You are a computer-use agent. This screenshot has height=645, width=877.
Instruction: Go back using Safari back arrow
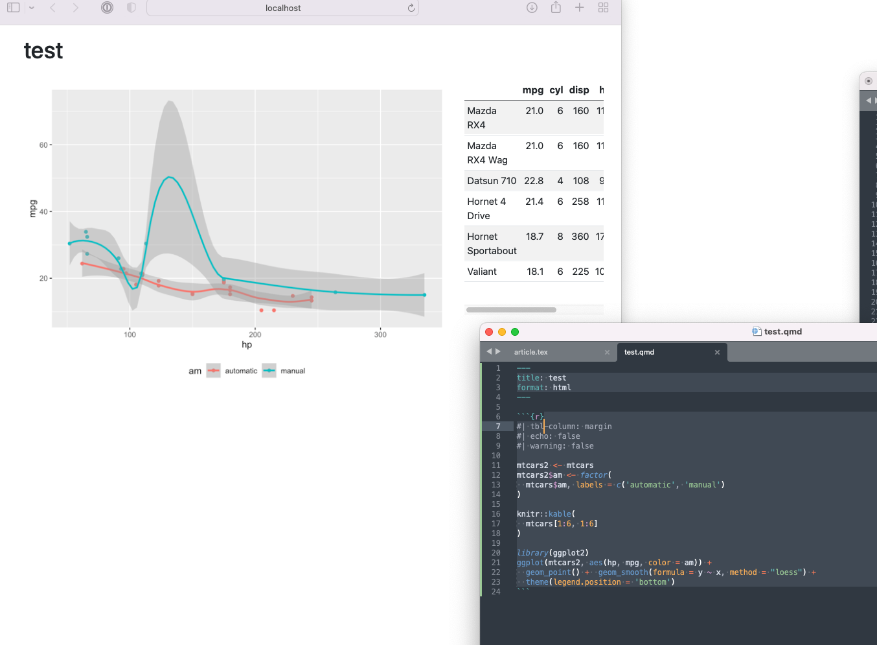(x=53, y=8)
